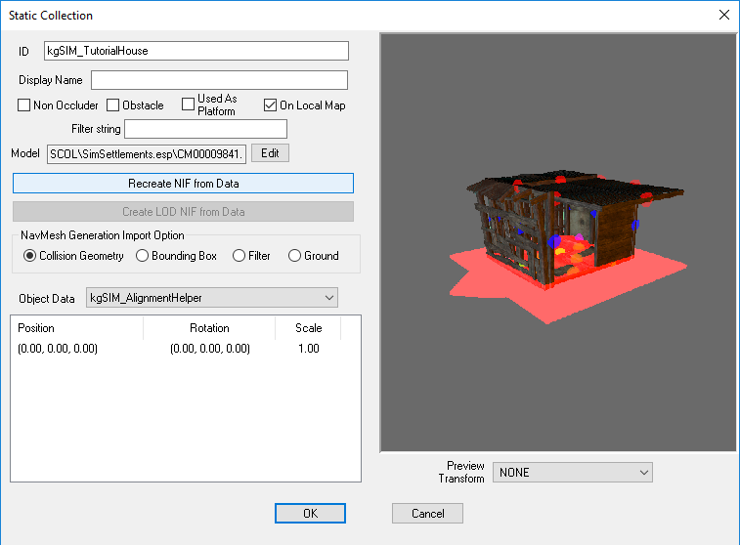Uncheck On Local Map checkbox

pos(270,105)
